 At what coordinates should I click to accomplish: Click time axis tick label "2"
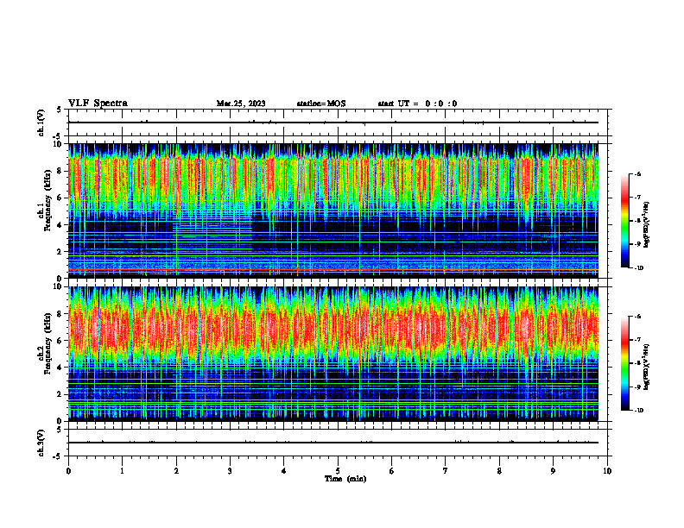point(176,471)
